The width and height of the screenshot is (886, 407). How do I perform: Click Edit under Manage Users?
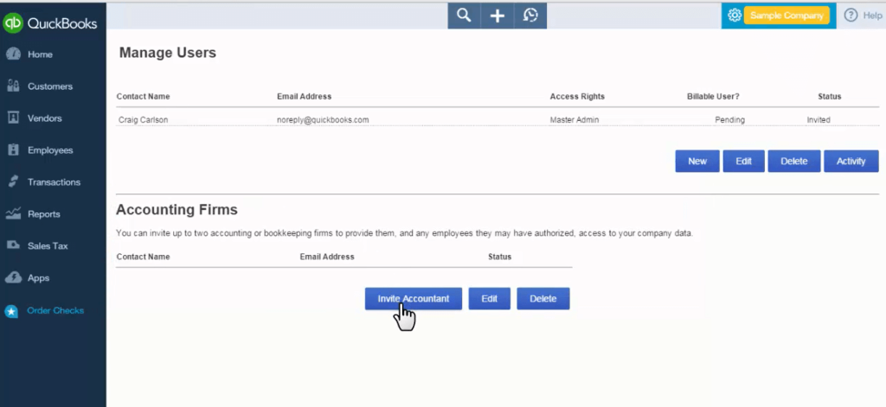pyautogui.click(x=743, y=161)
